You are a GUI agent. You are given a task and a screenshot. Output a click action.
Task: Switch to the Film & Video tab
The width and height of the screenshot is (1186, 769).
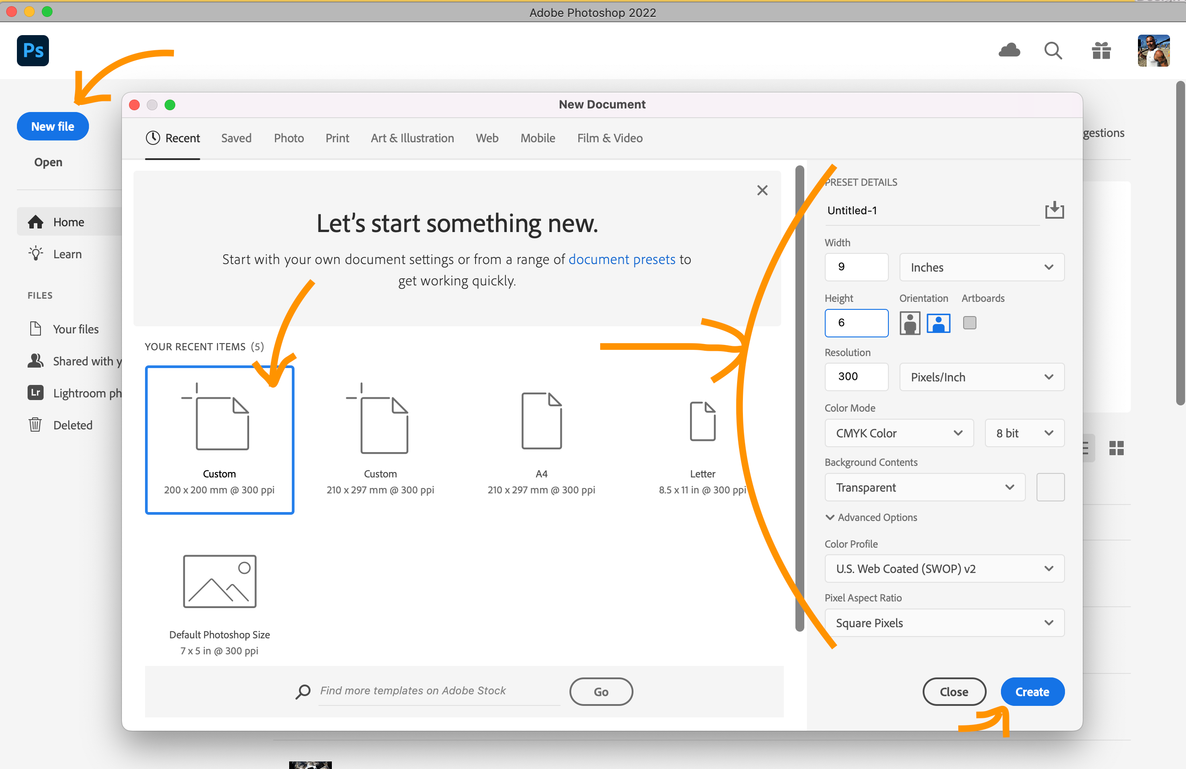609,138
